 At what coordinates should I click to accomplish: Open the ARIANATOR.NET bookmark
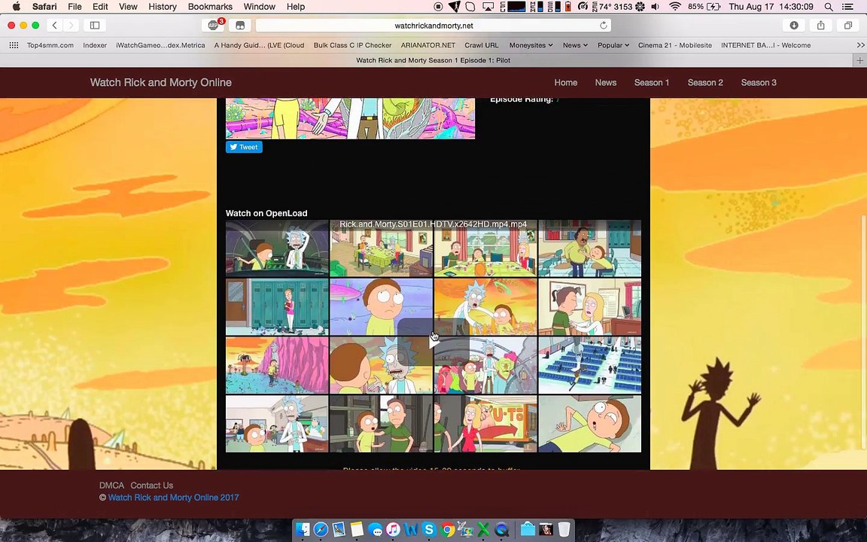click(428, 45)
